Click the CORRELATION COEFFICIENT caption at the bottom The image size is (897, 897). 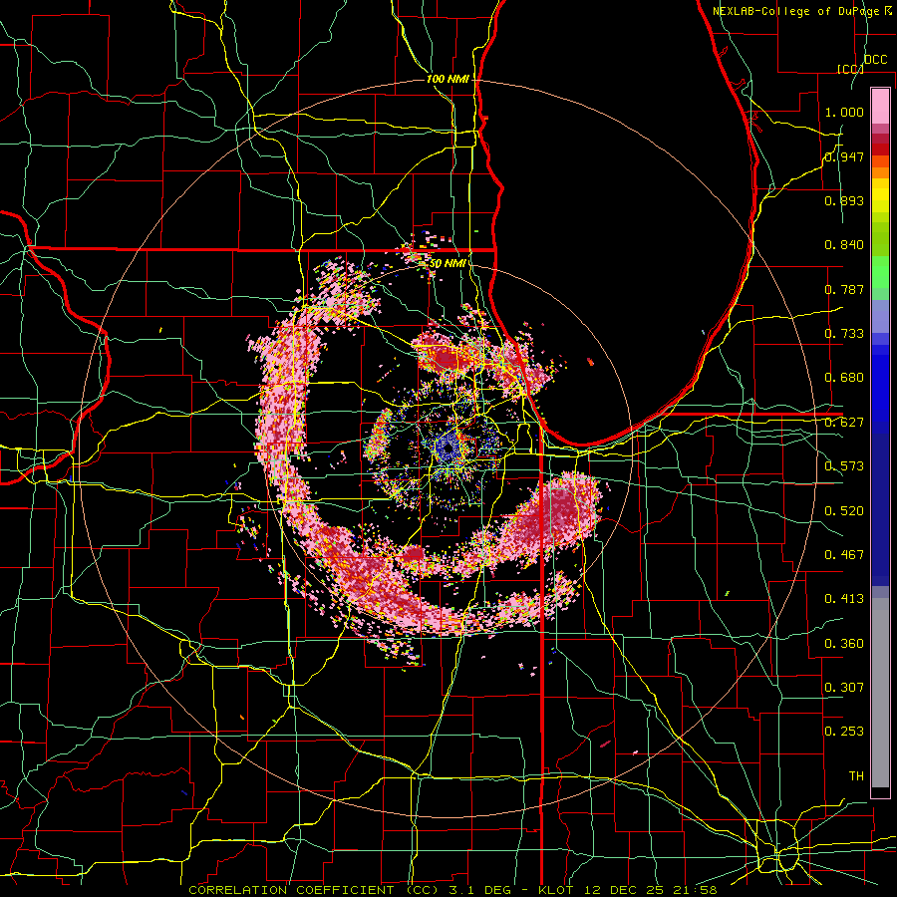tap(453, 890)
